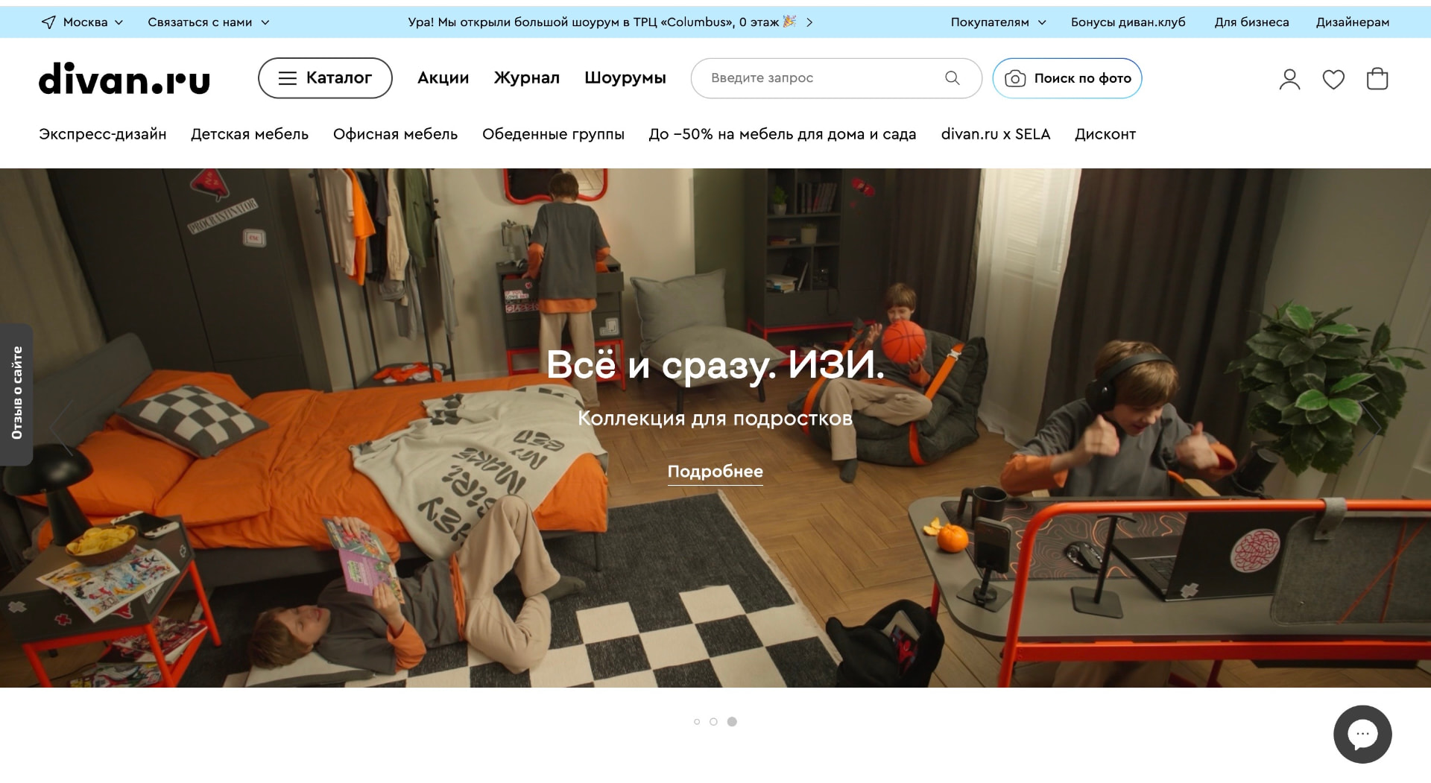The image size is (1431, 783).
Task: Open the Акции menu item
Action: tap(443, 78)
